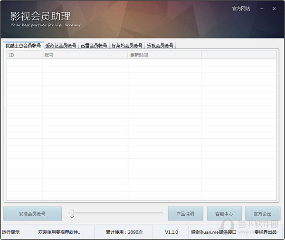
Task: Click the 零视界出品 status text
Action: click(266, 232)
